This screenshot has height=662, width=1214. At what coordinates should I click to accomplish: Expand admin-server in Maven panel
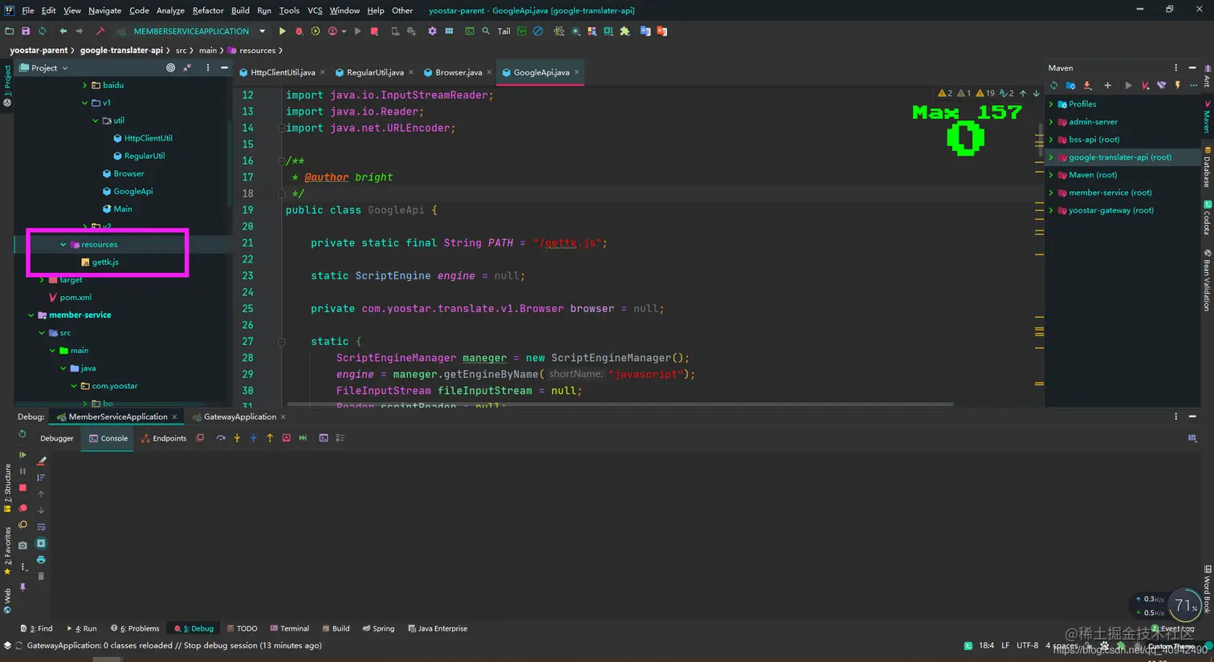[x=1051, y=122]
